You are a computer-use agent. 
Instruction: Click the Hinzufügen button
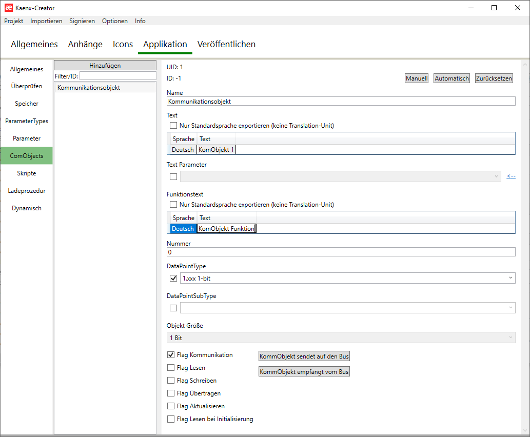coord(105,65)
